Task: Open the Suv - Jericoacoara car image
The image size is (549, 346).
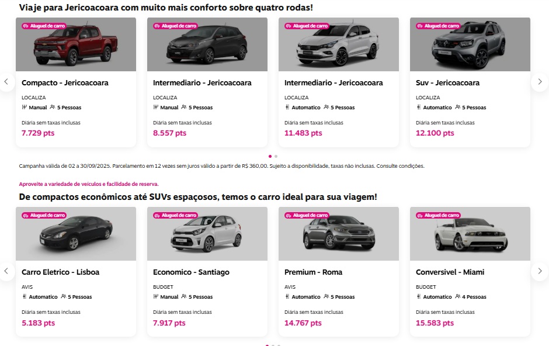Action: click(470, 48)
